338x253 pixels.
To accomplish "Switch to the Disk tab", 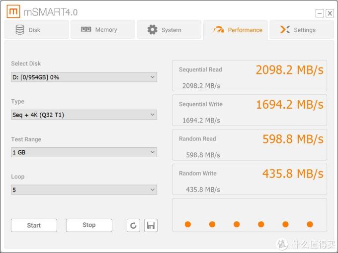I will pos(36,30).
